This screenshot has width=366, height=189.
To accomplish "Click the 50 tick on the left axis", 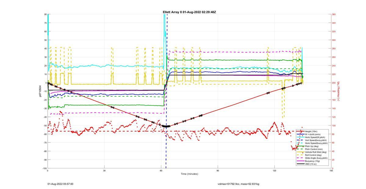I will pyautogui.click(x=45, y=40).
